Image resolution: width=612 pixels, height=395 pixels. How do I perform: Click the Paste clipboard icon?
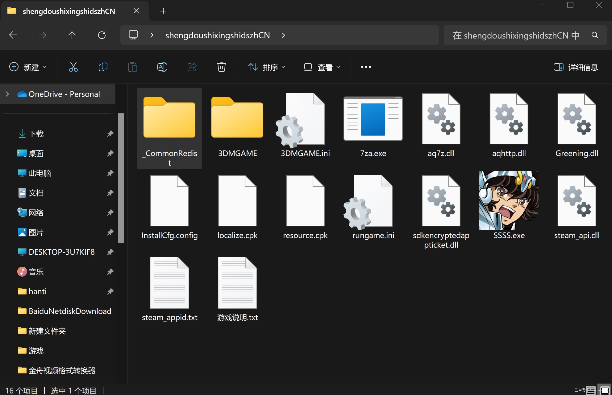click(x=133, y=67)
